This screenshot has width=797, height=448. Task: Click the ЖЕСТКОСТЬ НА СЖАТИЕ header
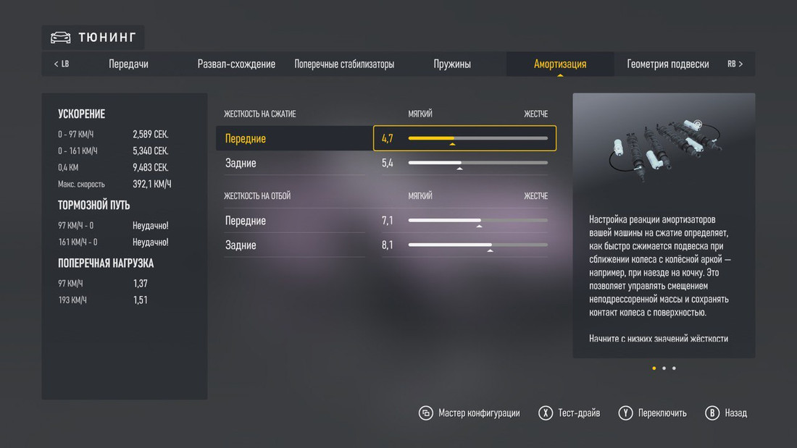259,114
